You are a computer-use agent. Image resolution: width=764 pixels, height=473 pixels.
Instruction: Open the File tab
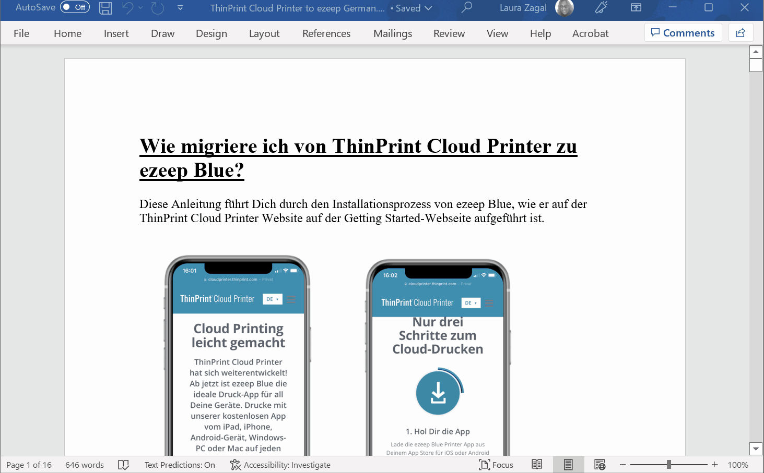pyautogui.click(x=21, y=33)
